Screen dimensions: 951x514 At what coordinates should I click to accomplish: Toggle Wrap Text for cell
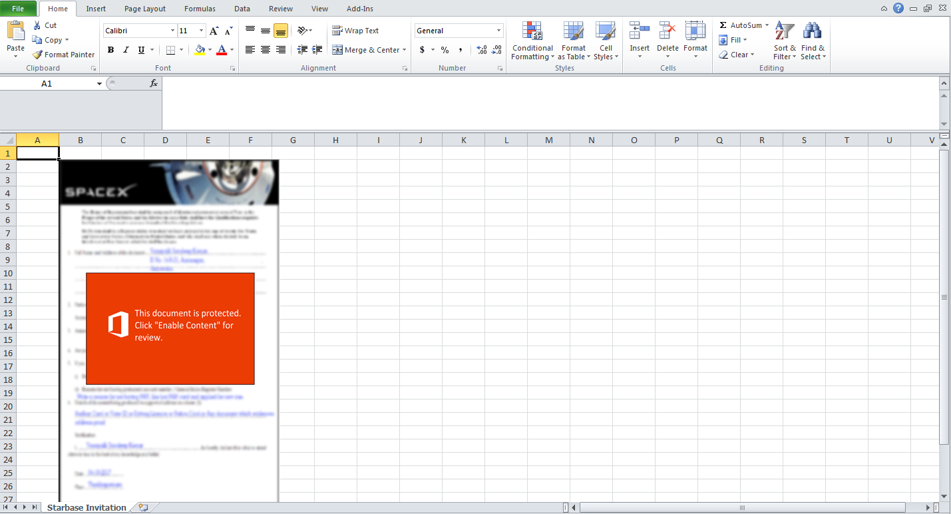pyautogui.click(x=355, y=31)
